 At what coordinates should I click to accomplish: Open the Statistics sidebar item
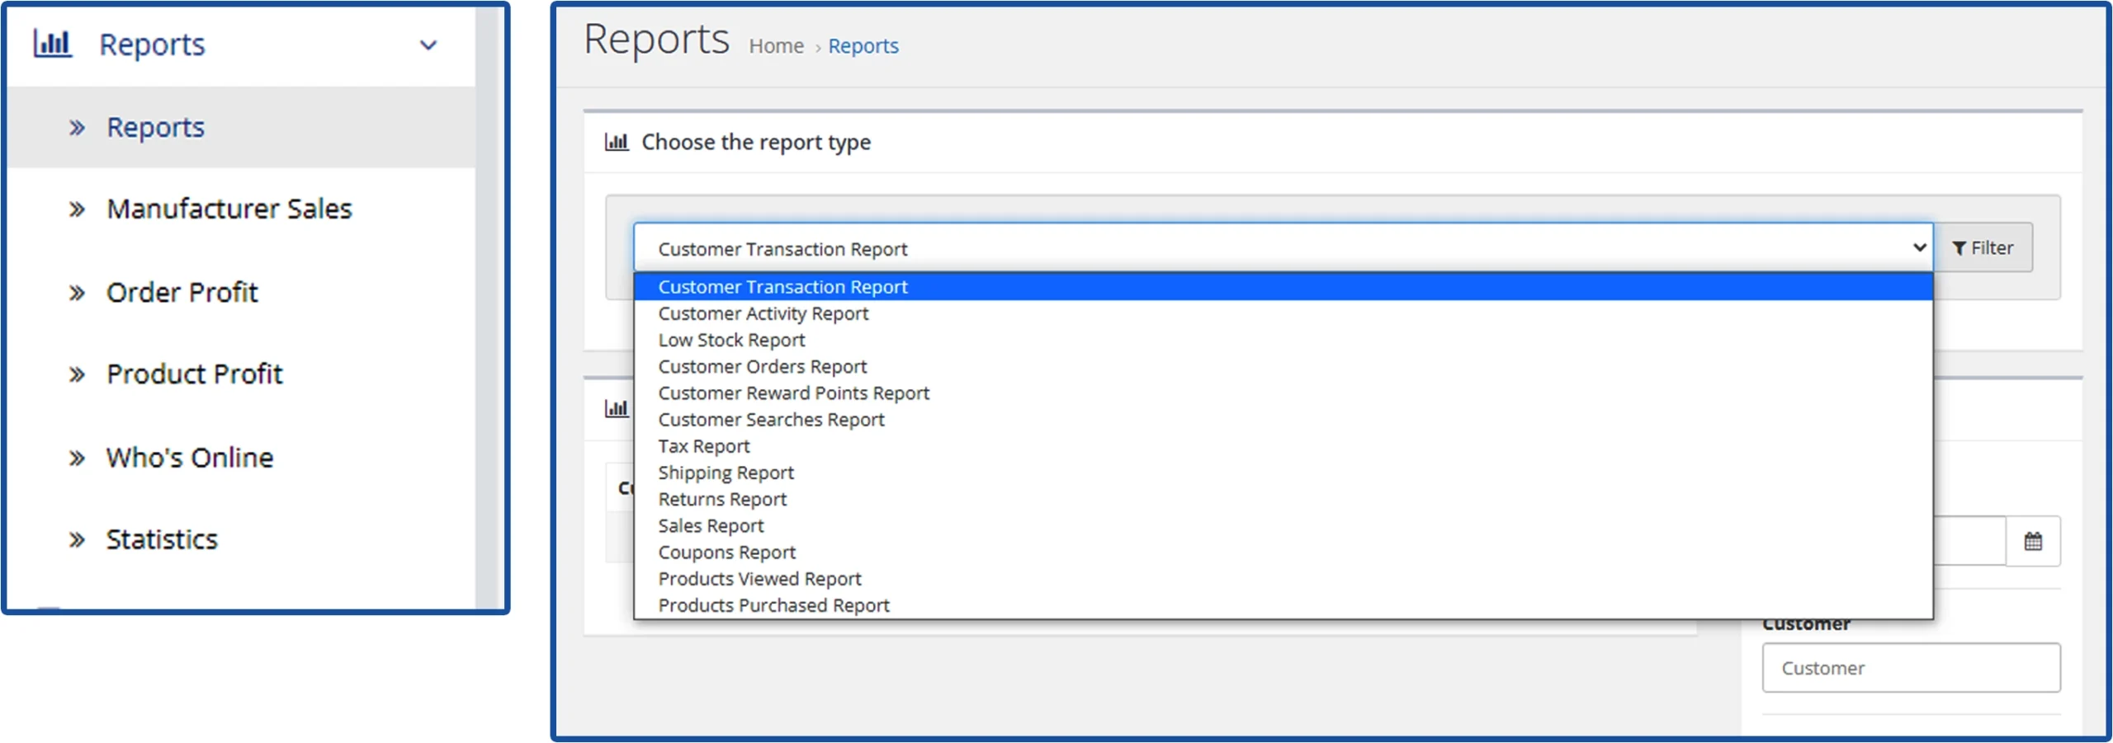point(162,540)
